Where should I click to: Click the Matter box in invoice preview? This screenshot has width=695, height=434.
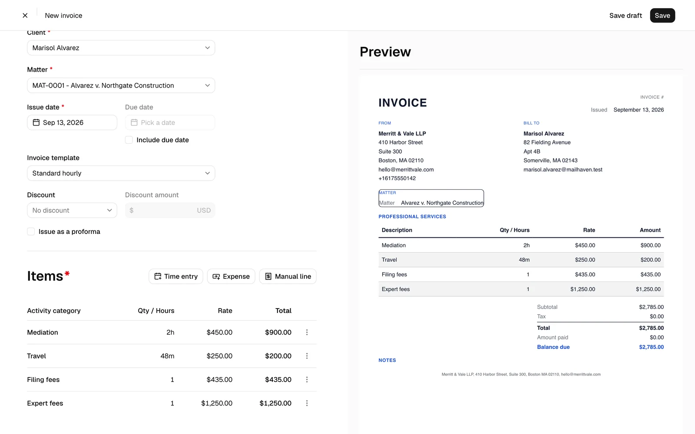(431, 198)
